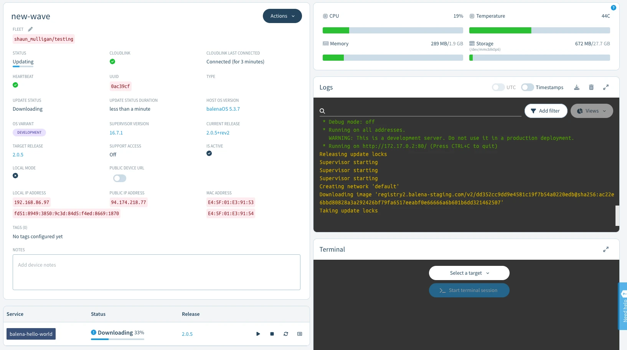Viewport: 627px width, 350px height.
Task: Disable Timestamps in Logs
Action: pyautogui.click(x=527, y=87)
